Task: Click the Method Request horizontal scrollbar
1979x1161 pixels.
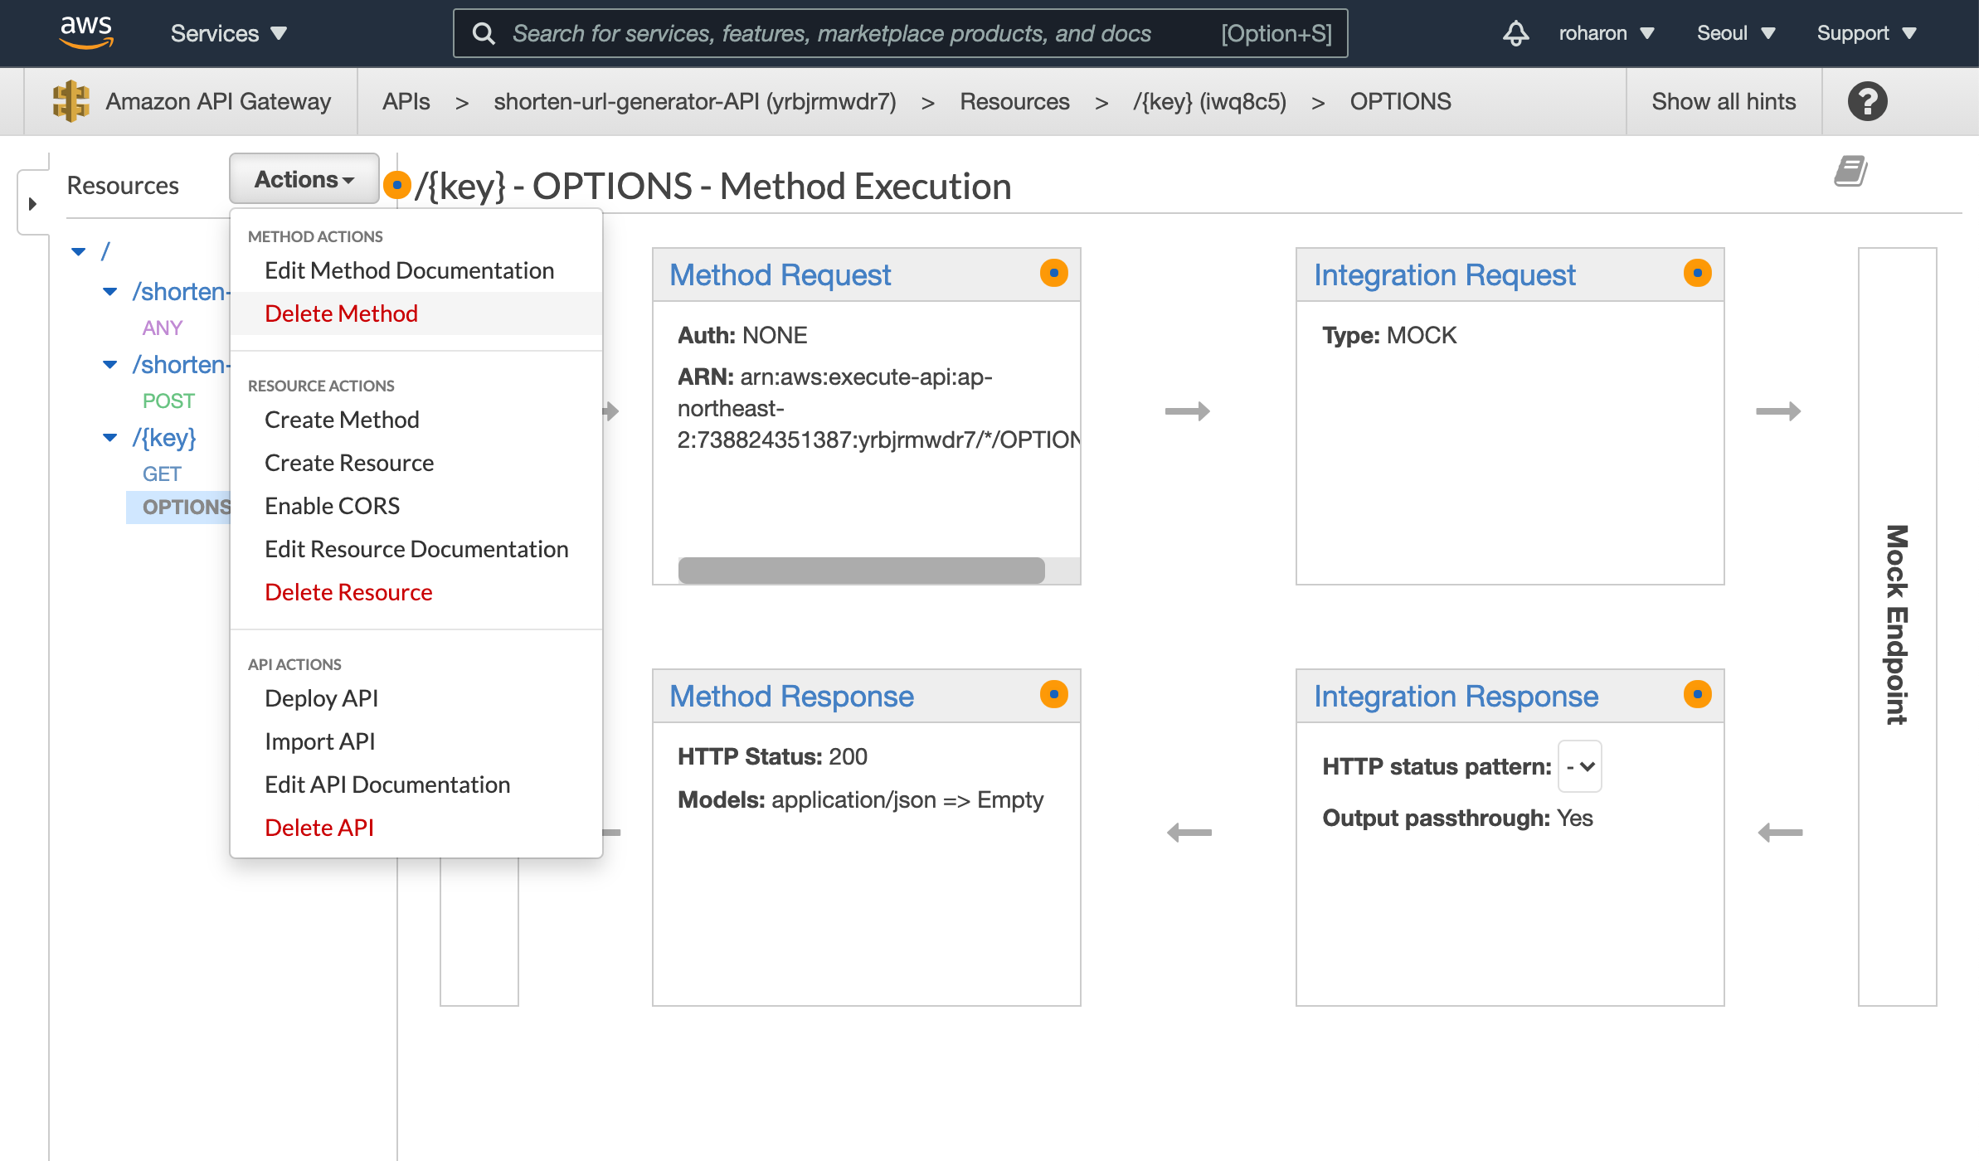Action: pos(861,571)
